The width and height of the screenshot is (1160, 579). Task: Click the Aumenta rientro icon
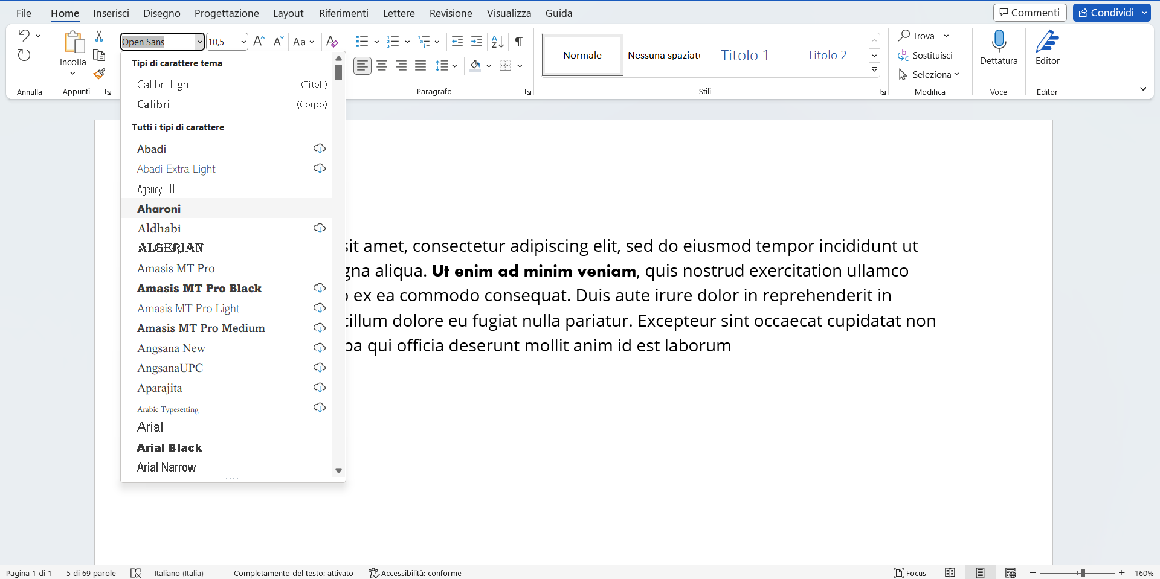[x=477, y=41]
